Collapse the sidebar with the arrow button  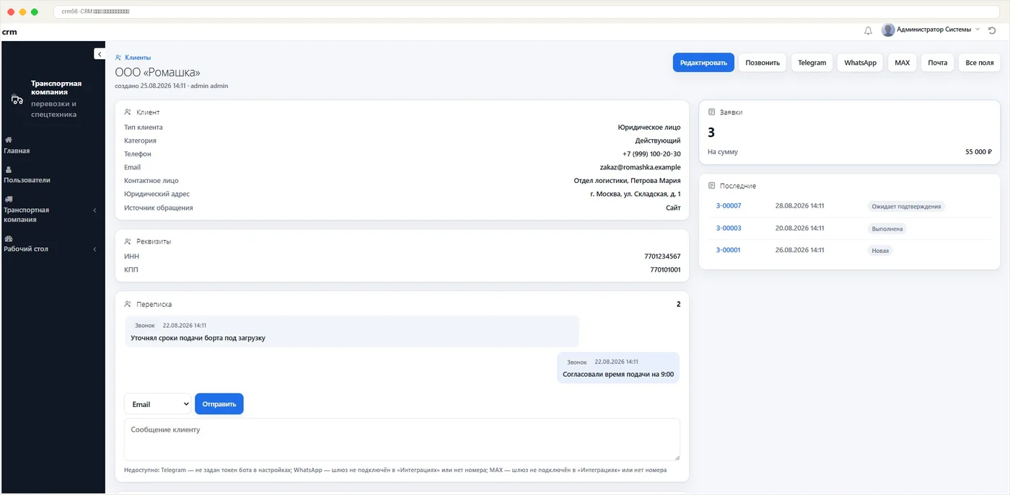[100, 53]
